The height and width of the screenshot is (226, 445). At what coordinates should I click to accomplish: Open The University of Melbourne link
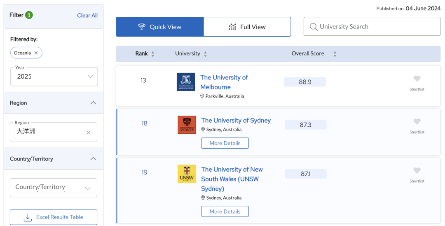click(224, 82)
